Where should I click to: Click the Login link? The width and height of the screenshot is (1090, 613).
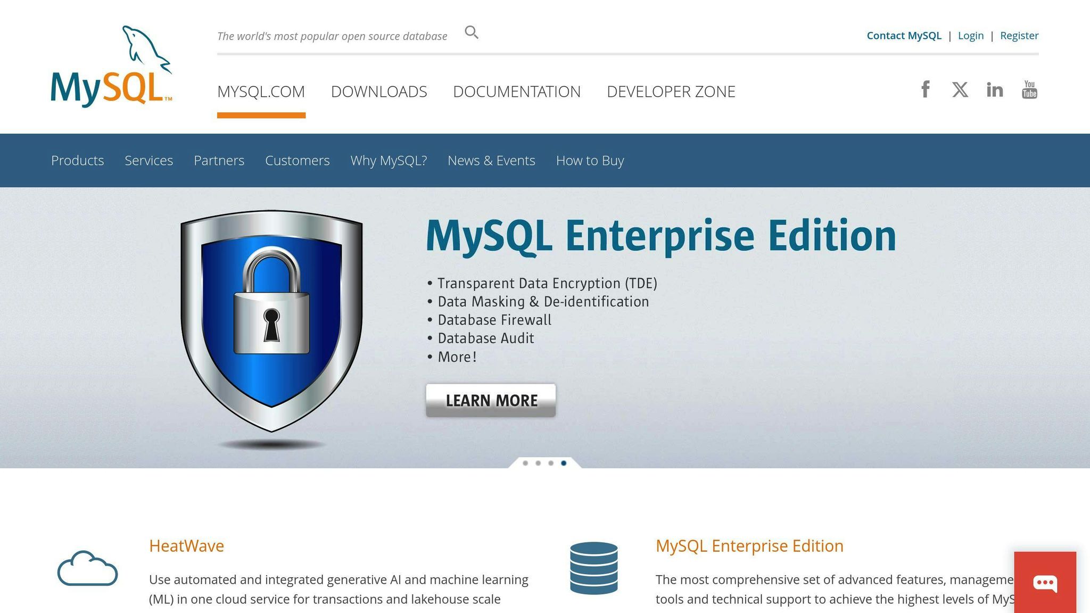coord(970,36)
